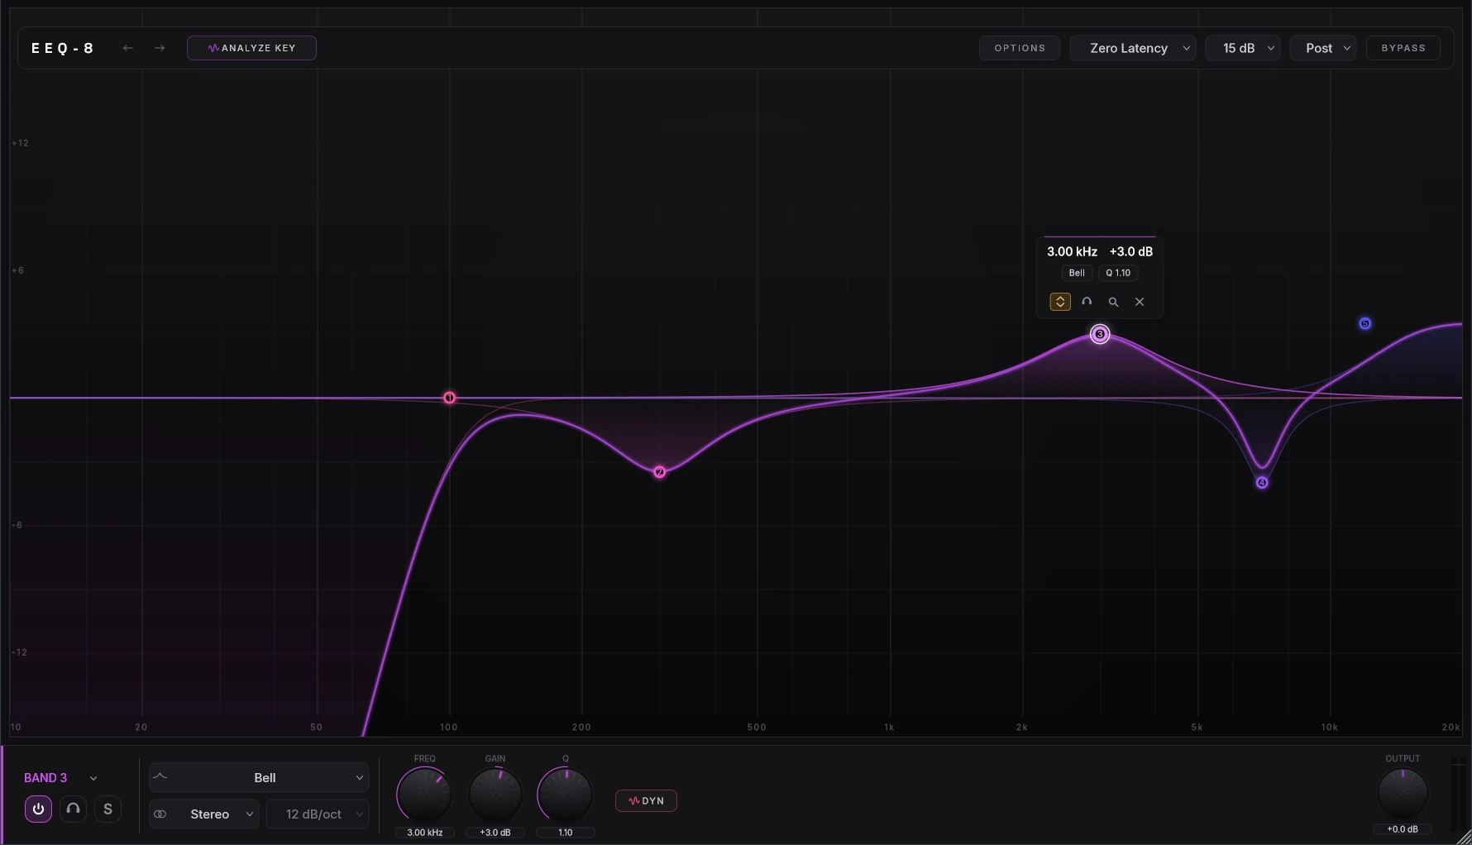Click the 3.00 kHz frequency value field
The width and height of the screenshot is (1472, 845).
(425, 833)
